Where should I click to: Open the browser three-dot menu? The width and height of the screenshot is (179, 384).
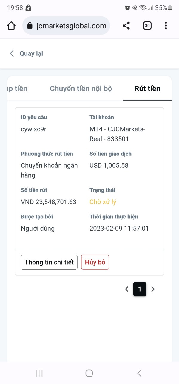coord(166,26)
